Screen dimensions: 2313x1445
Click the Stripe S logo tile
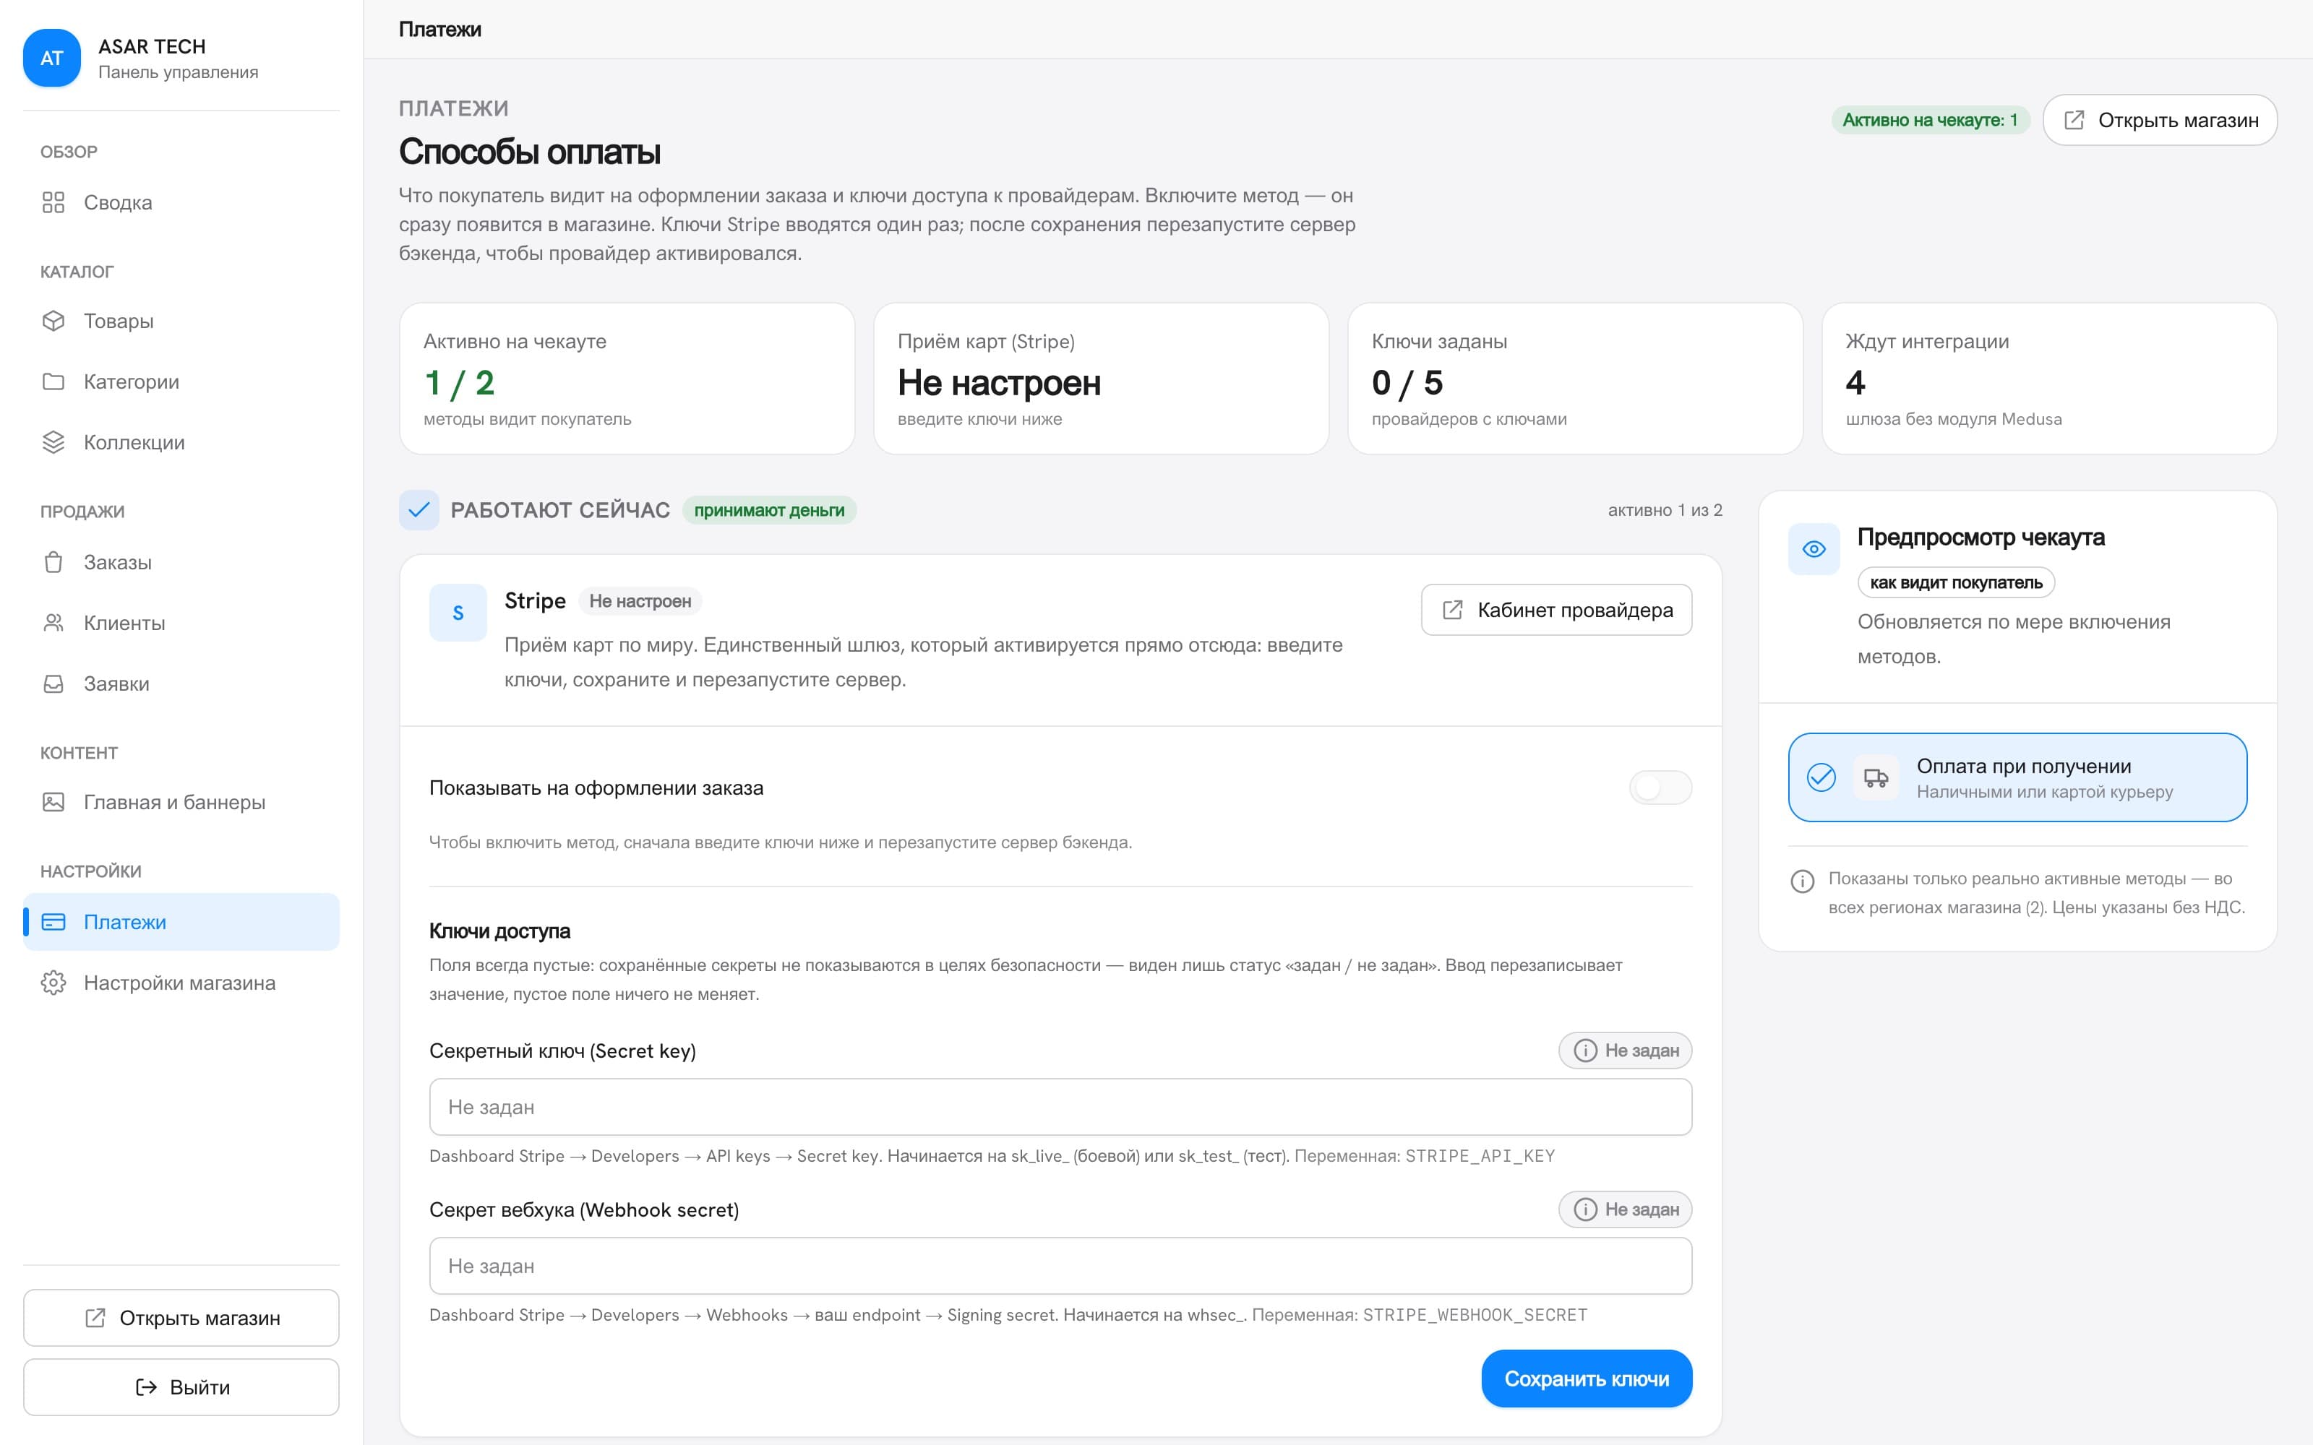(458, 613)
